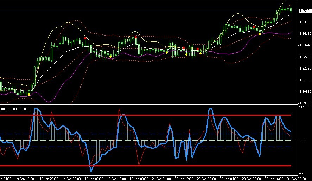Click the 1.31300 price axis label

click(x=305, y=80)
